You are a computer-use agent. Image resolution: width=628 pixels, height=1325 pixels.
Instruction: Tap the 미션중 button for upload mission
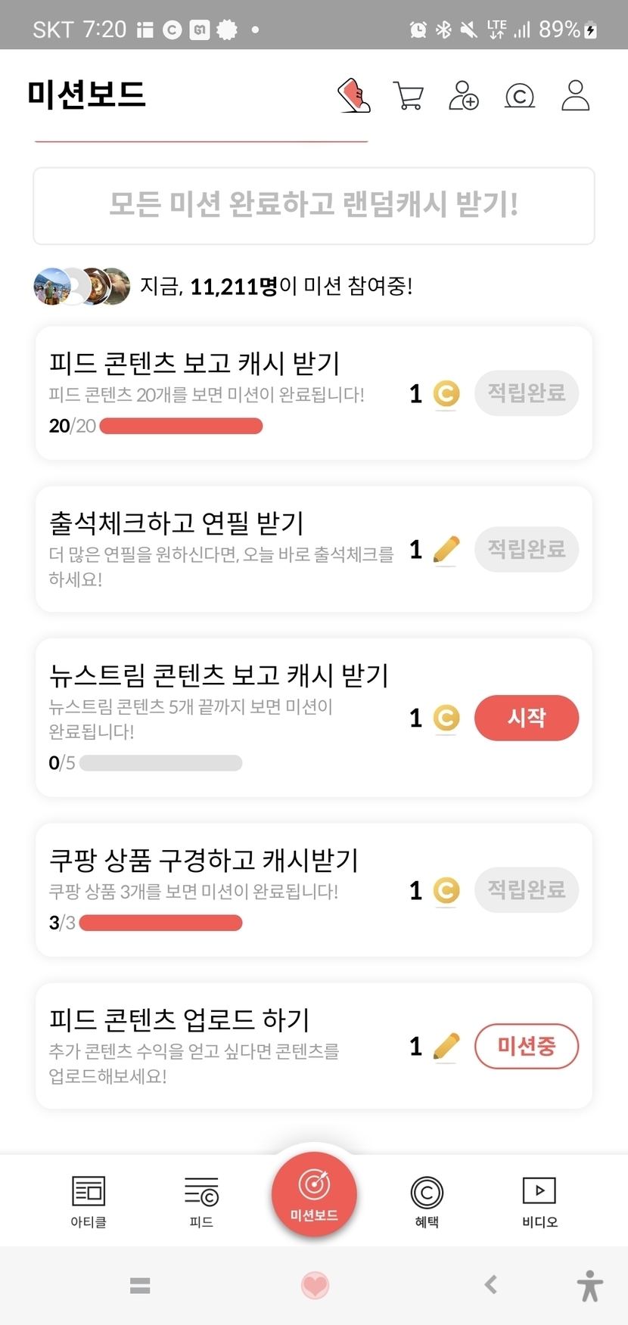pos(527,1047)
